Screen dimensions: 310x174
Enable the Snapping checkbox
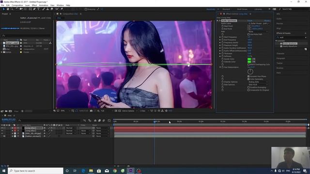[86, 9]
